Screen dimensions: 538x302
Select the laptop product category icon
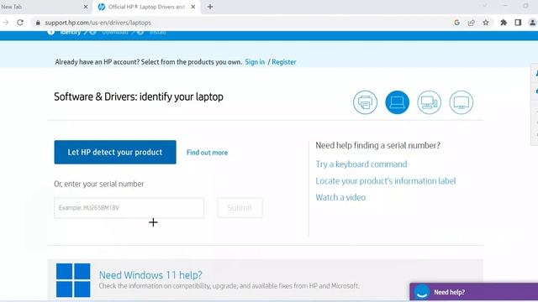tap(397, 102)
